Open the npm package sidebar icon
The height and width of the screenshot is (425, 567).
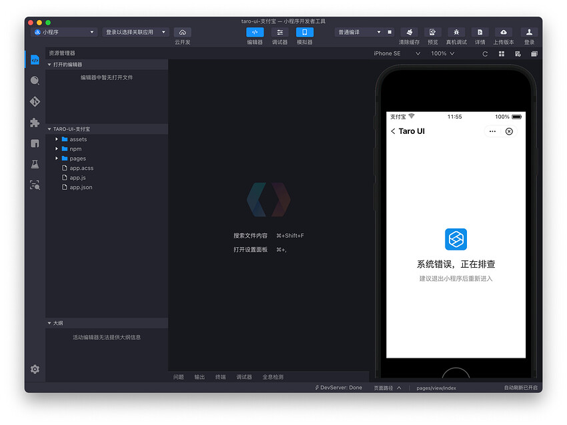[35, 143]
